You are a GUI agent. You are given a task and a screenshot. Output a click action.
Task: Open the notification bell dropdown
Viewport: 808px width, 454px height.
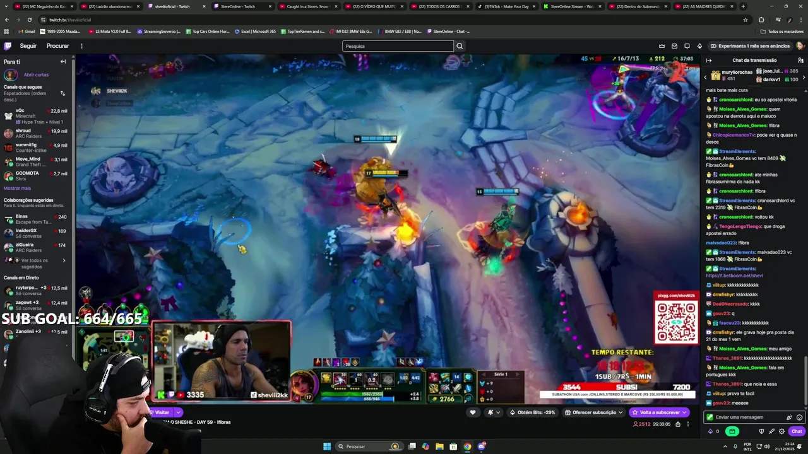point(494,412)
